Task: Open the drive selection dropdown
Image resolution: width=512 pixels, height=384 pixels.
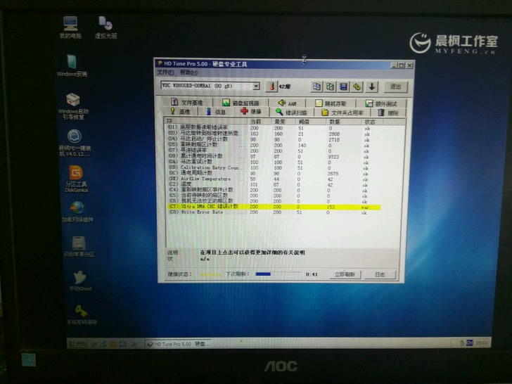Action: (256, 87)
